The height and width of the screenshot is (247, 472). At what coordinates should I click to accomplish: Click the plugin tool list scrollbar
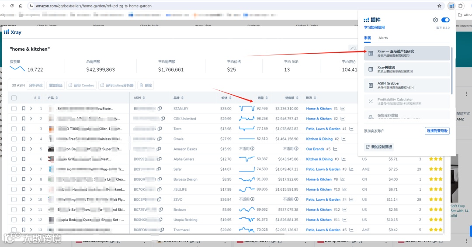(x=451, y=71)
